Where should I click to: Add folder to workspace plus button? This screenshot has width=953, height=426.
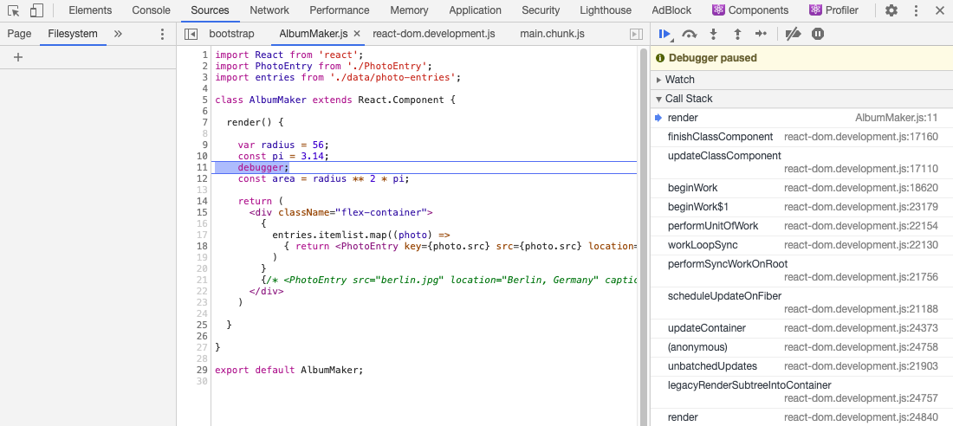(18, 57)
